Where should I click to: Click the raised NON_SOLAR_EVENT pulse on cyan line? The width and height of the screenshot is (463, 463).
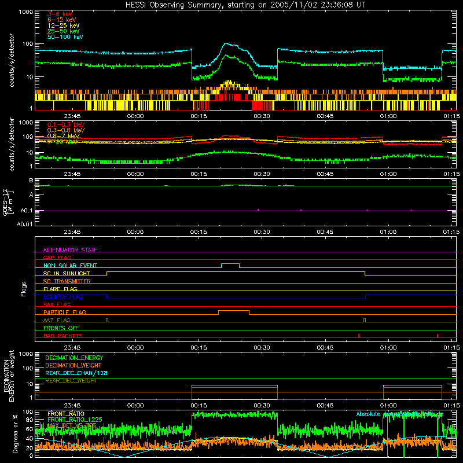coord(230,264)
